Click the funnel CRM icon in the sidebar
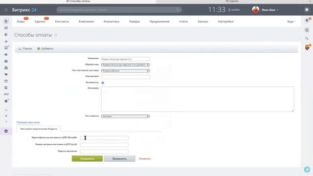 pyautogui.click(x=6, y=22)
